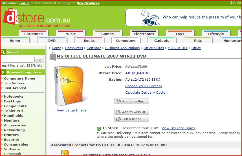Click Add to trolley button
This screenshot has height=156, width=242.
coord(132,101)
